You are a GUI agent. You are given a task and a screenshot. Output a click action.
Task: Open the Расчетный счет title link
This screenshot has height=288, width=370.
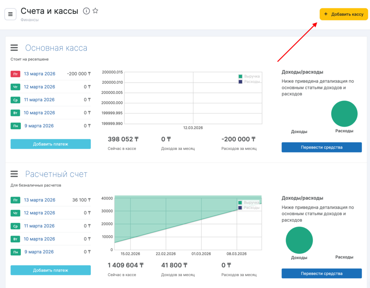[x=56, y=174]
